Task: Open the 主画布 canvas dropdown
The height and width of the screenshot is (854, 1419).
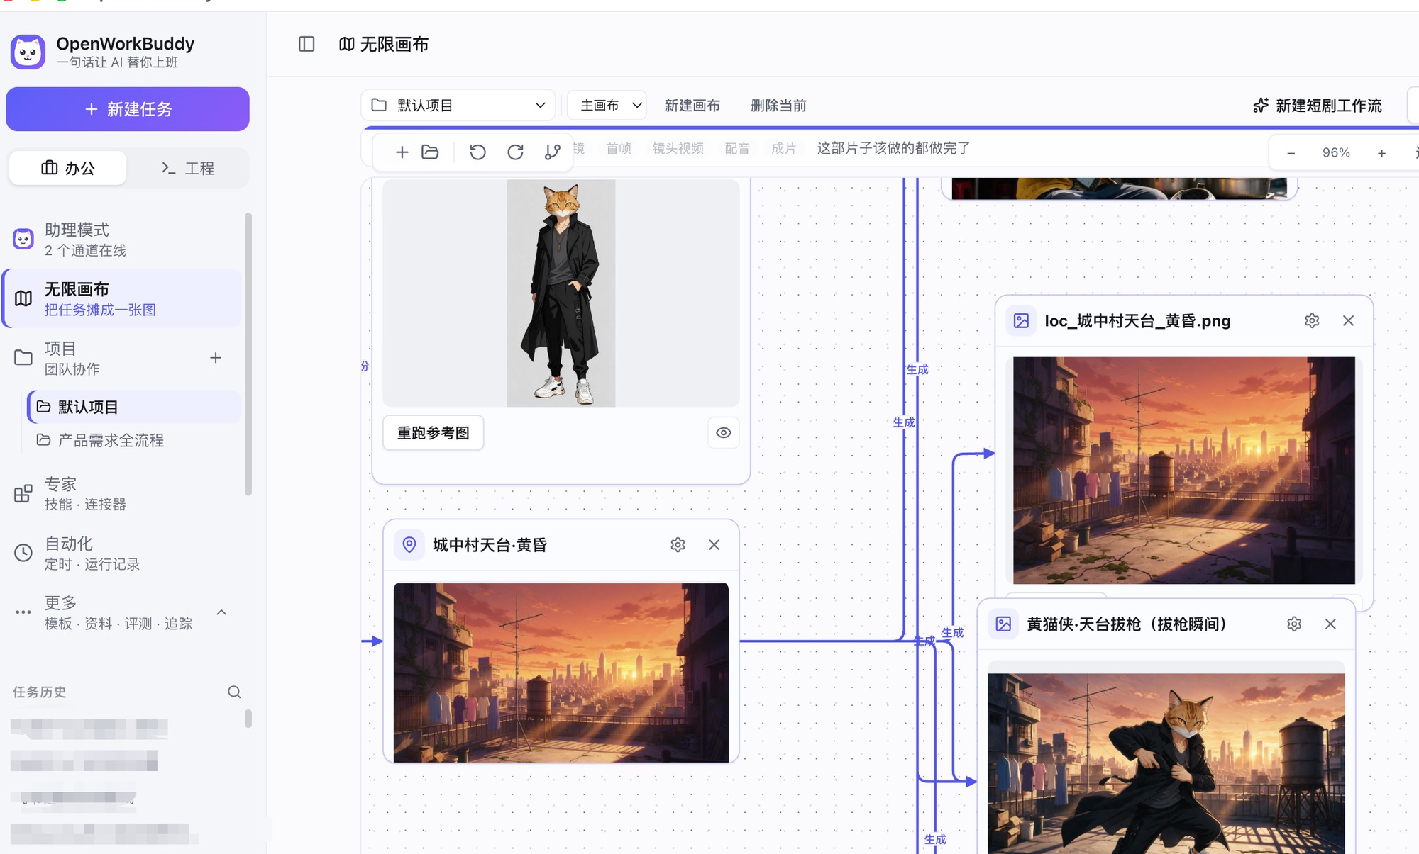Action: coord(607,105)
